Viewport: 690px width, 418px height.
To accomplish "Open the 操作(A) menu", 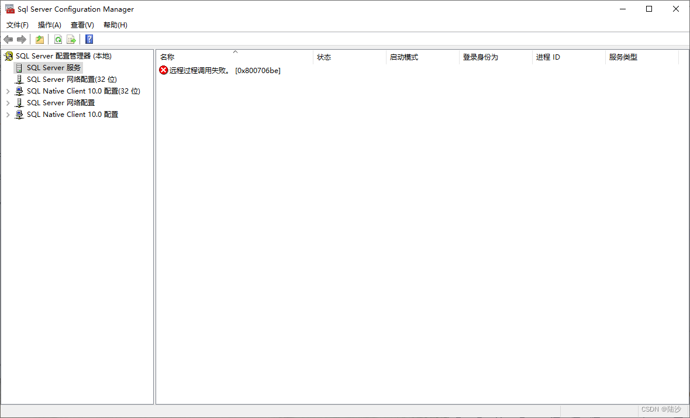I will 50,25.
